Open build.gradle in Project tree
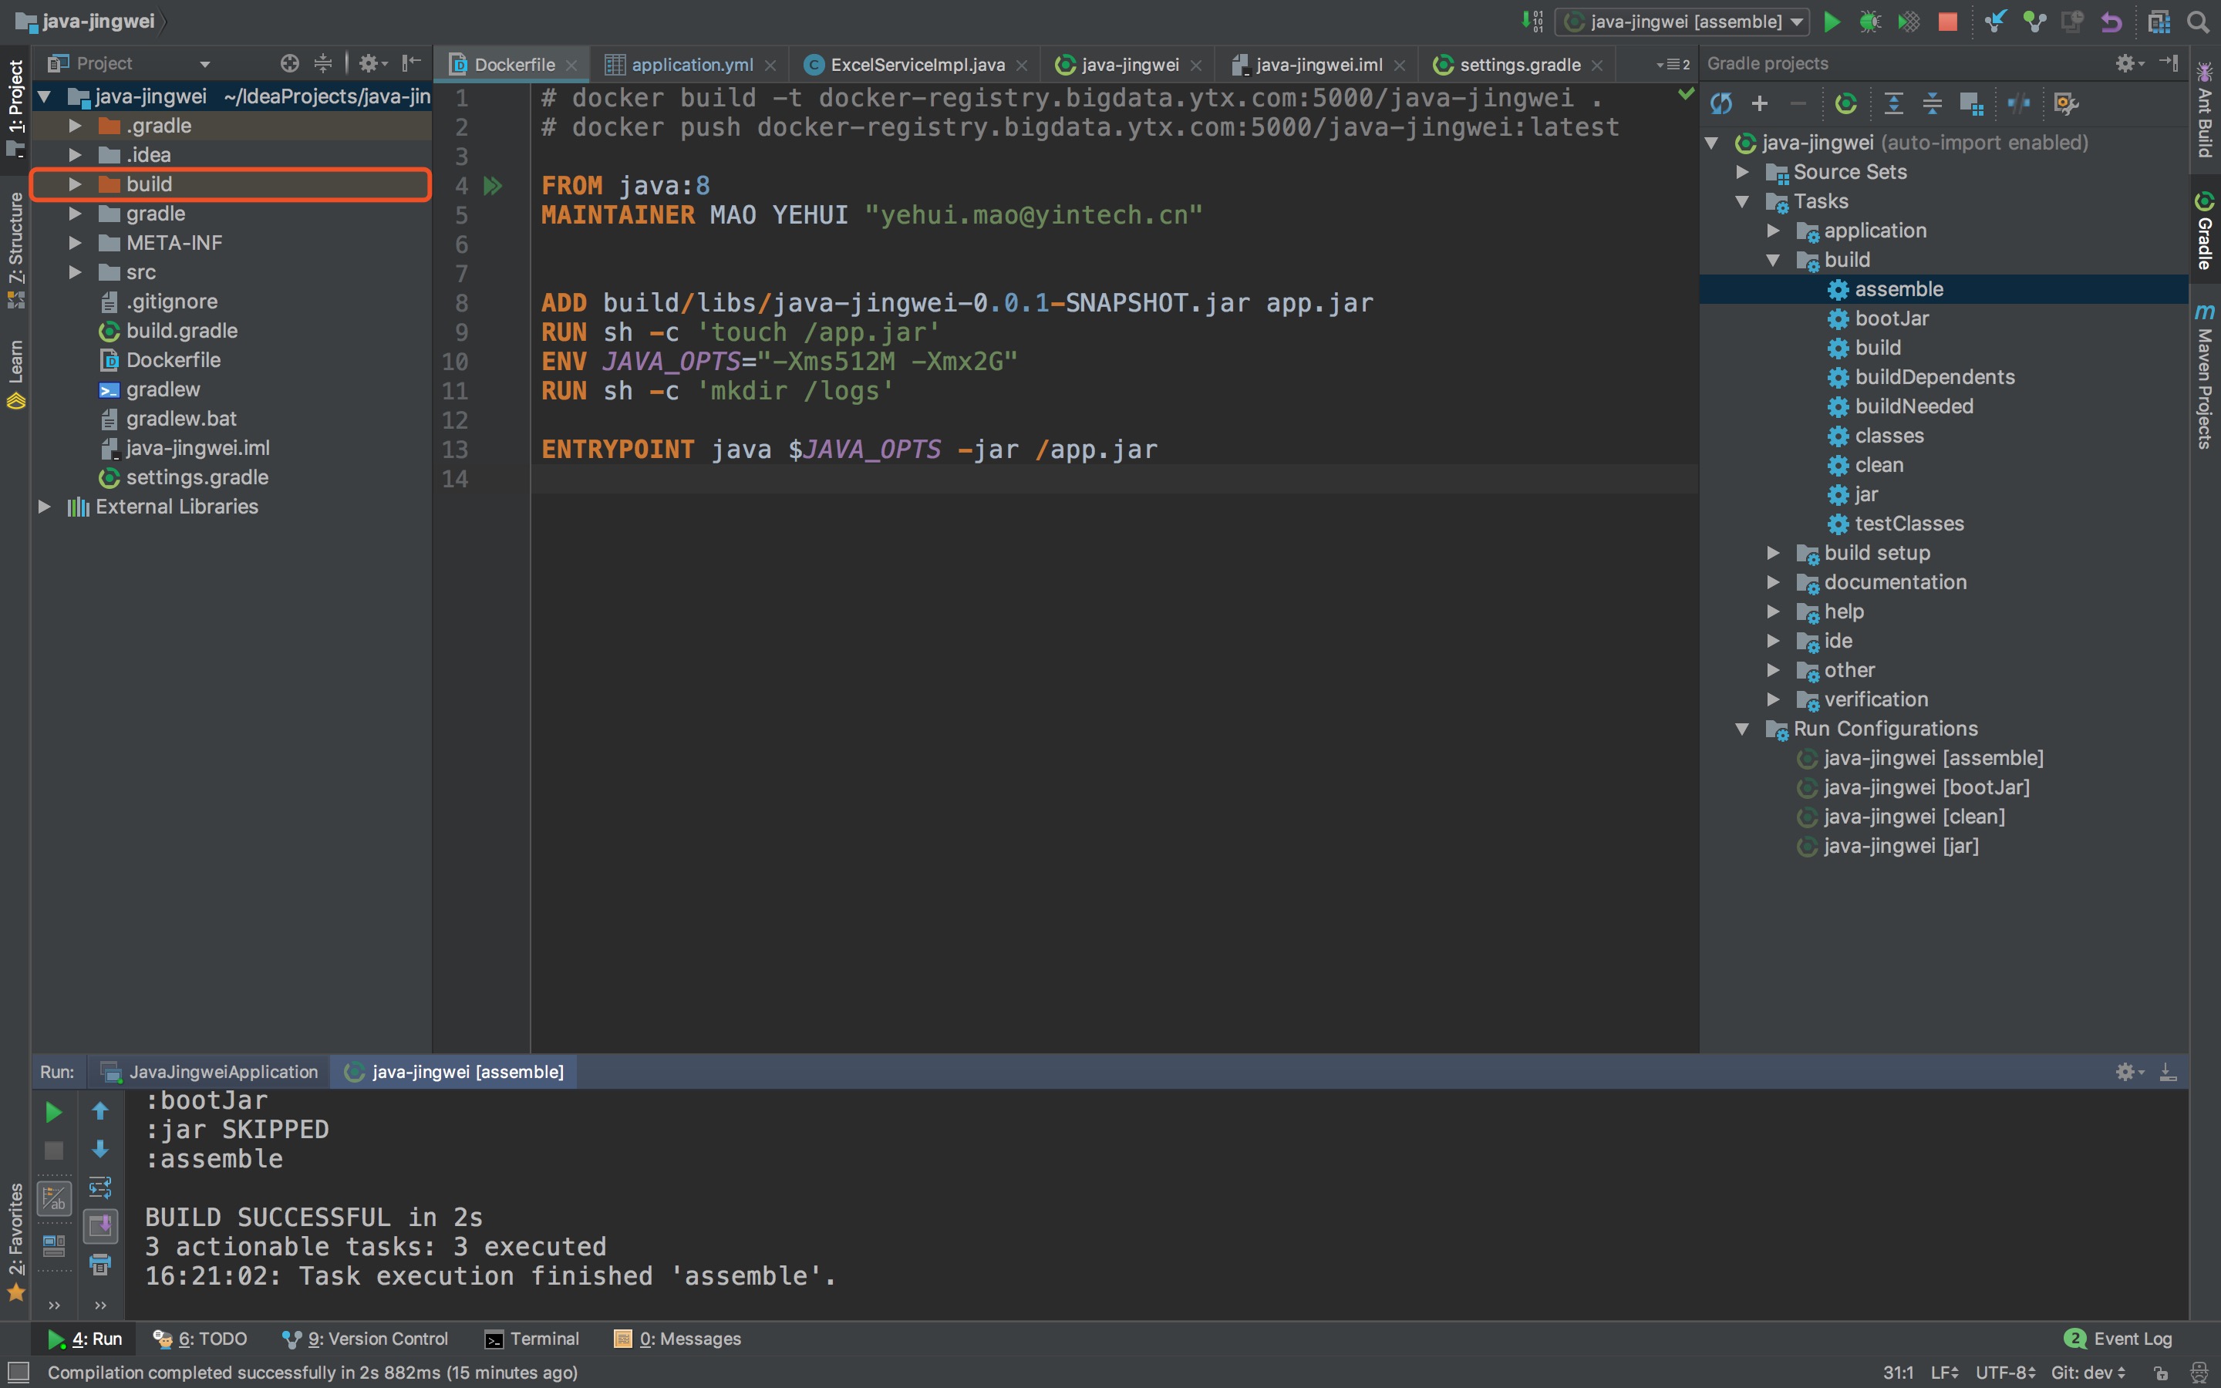 tap(180, 331)
